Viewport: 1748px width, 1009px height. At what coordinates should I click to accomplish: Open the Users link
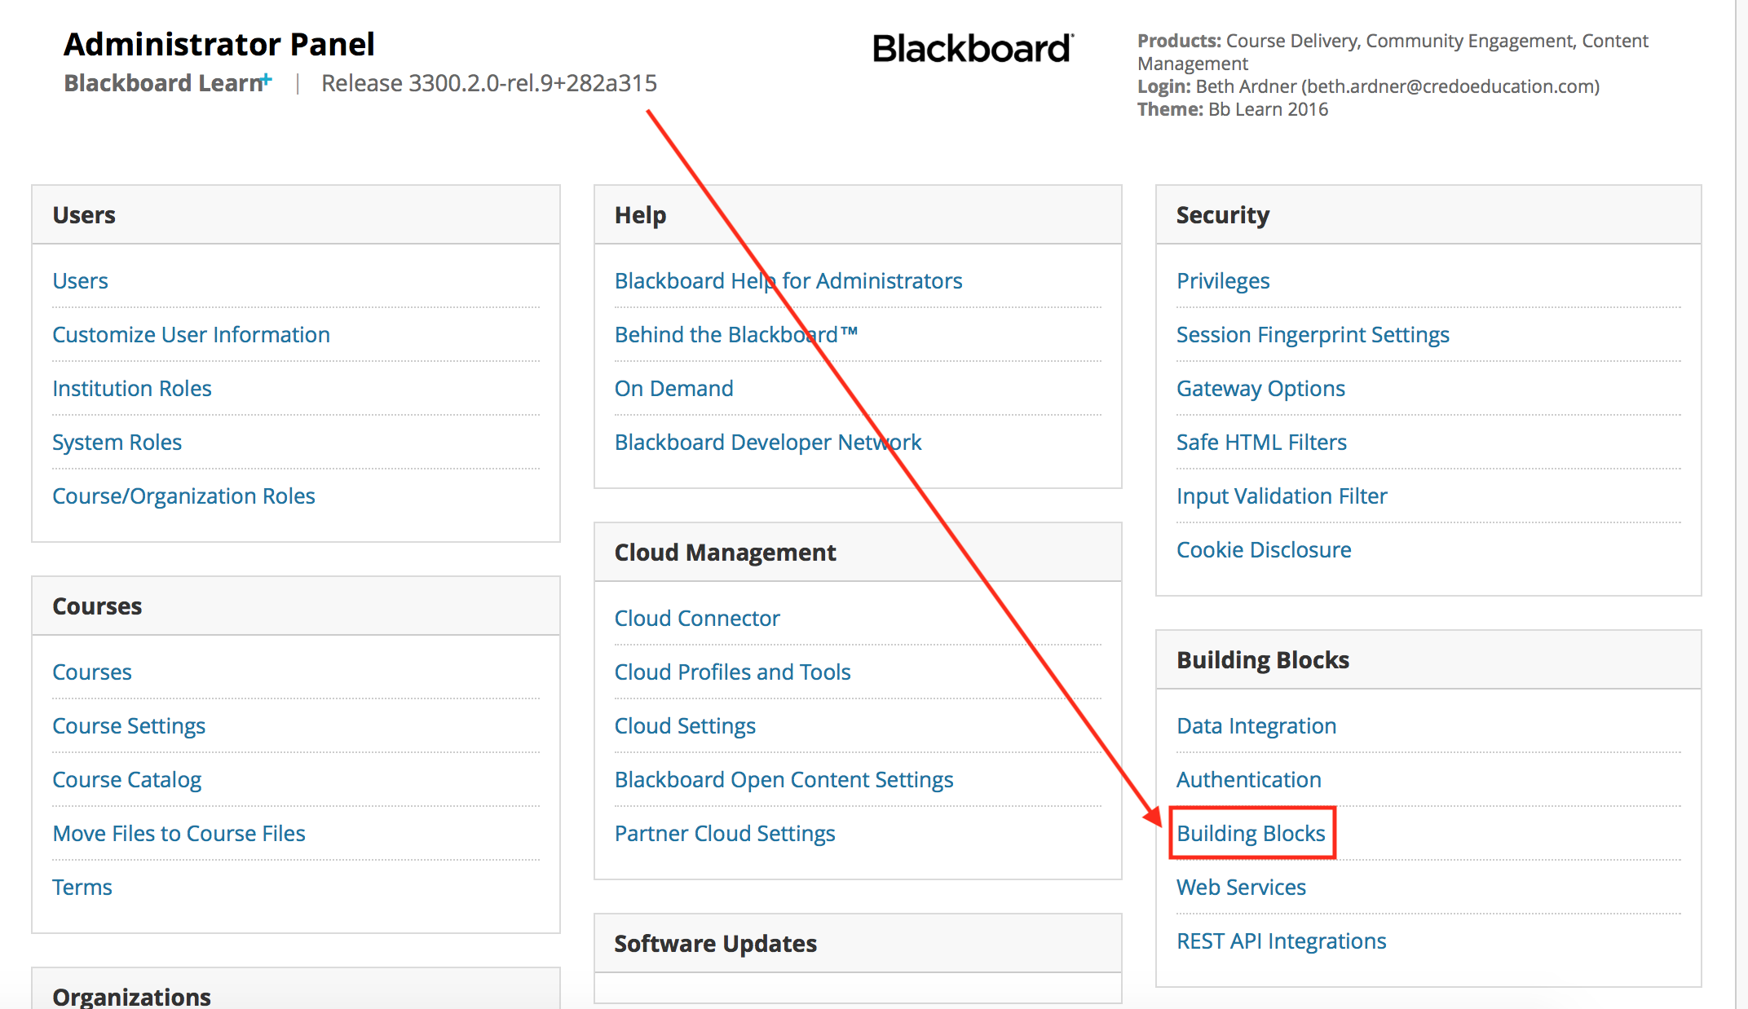pyautogui.click(x=80, y=280)
